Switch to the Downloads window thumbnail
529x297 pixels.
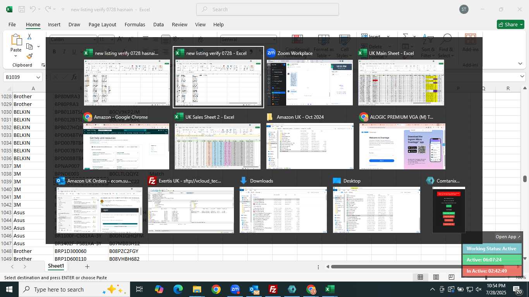283,205
